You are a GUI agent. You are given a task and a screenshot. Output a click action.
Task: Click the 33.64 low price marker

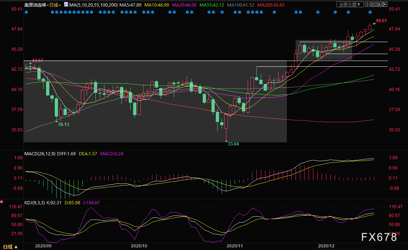click(233, 144)
